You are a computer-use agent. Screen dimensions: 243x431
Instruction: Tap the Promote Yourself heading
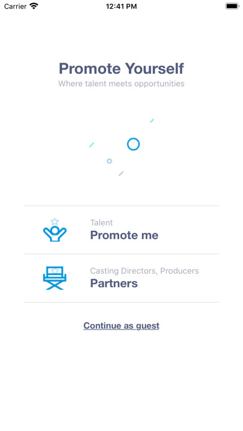[122, 69]
